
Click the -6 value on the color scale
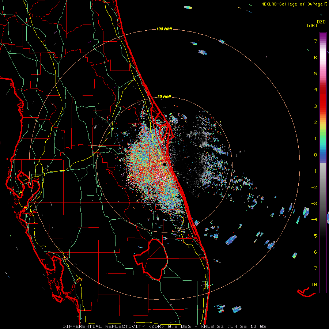314,252
